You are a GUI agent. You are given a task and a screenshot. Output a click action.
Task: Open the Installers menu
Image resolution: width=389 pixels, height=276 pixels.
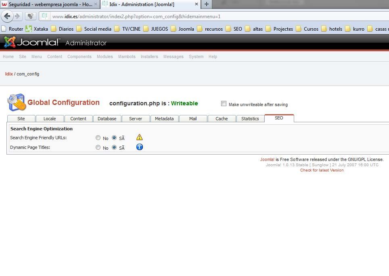coord(149,56)
